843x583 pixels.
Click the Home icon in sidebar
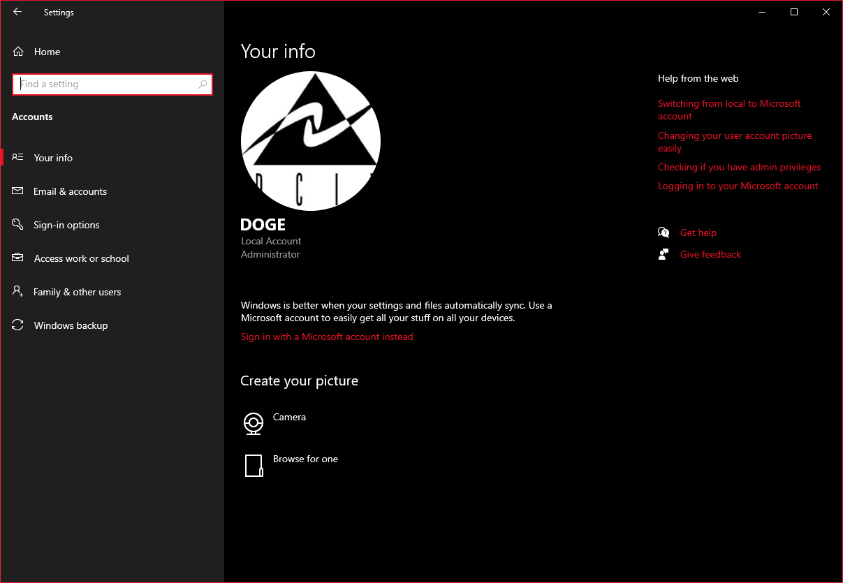point(19,52)
